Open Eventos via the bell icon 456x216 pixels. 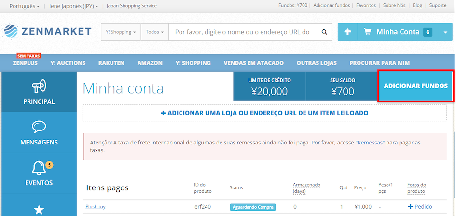38,168
